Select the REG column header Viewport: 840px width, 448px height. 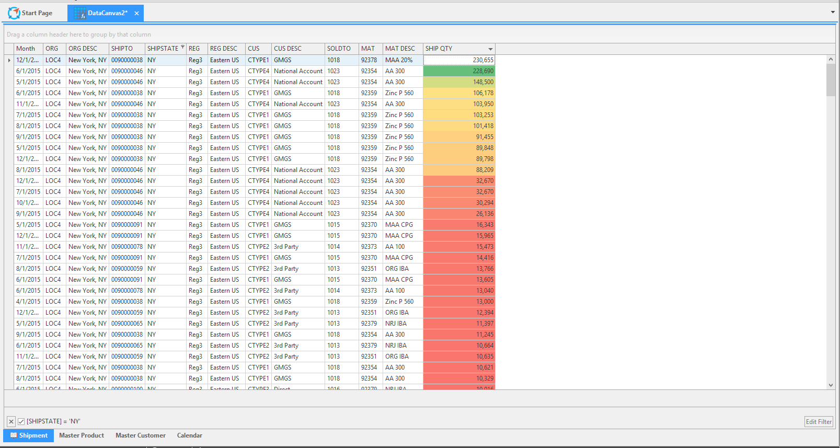pos(197,49)
